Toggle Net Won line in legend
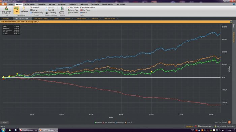 [98, 123]
